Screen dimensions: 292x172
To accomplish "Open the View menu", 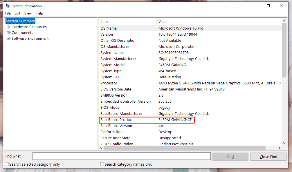I will pyautogui.click(x=28, y=13).
